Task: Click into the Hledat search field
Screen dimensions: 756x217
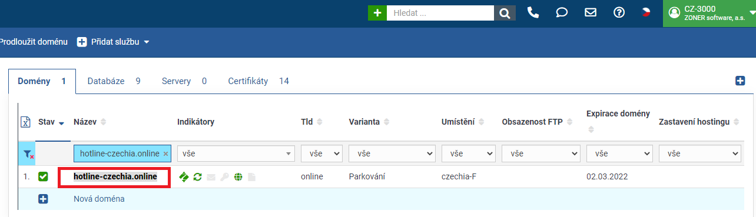Action: 440,13
